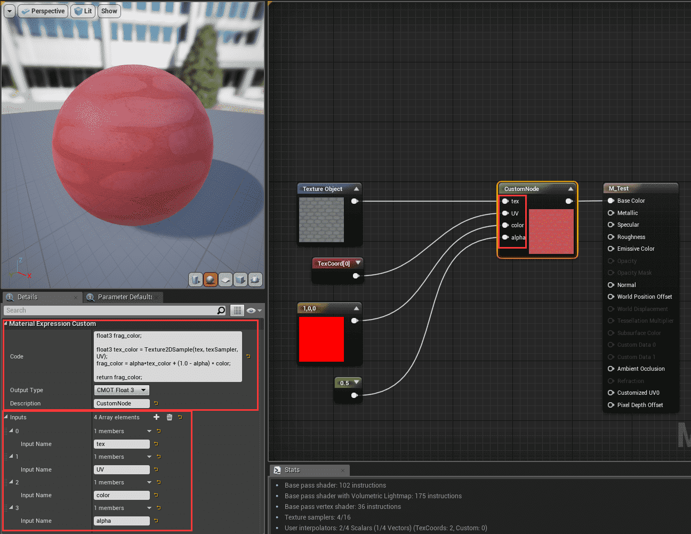
Task: Use selected mesh as preview (teapot icon)
Action: point(255,279)
